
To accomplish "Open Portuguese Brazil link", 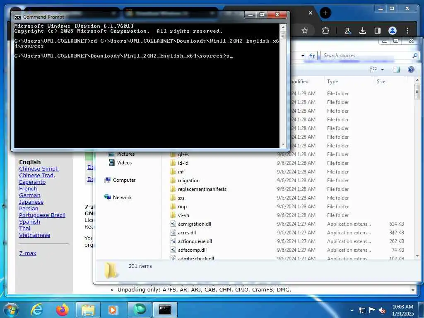I will (42, 215).
